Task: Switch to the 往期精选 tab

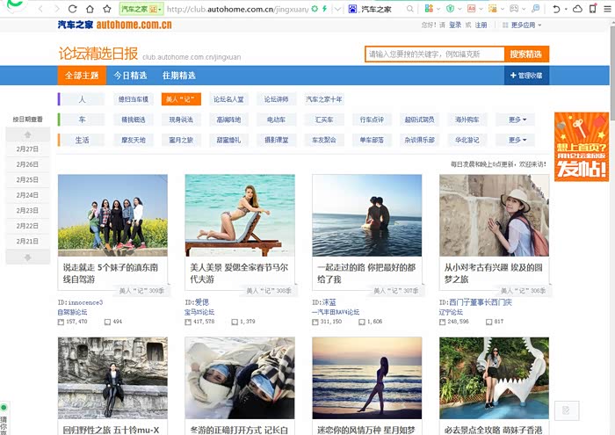Action: click(179, 76)
